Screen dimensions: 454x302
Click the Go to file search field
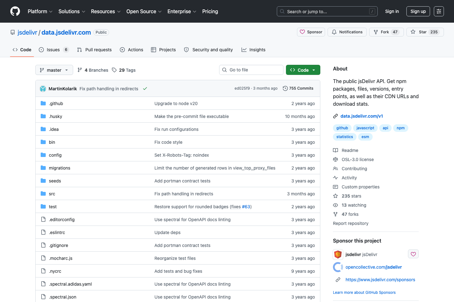pyautogui.click(x=251, y=70)
